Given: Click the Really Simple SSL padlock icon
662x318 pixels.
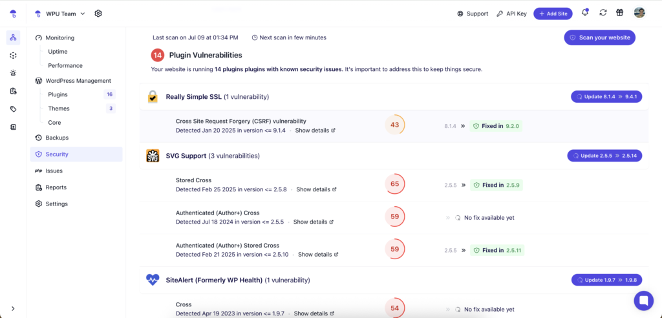Looking at the screenshot, I should 153,97.
